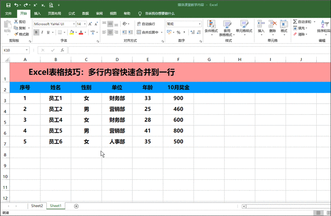The height and width of the screenshot is (216, 331).
Task: Click the Paste (粘贴) clipboard icon
Action: 7,25
